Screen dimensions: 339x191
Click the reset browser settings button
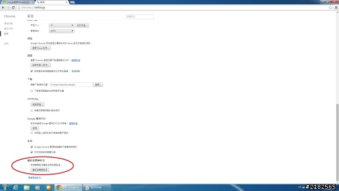pyautogui.click(x=40, y=170)
